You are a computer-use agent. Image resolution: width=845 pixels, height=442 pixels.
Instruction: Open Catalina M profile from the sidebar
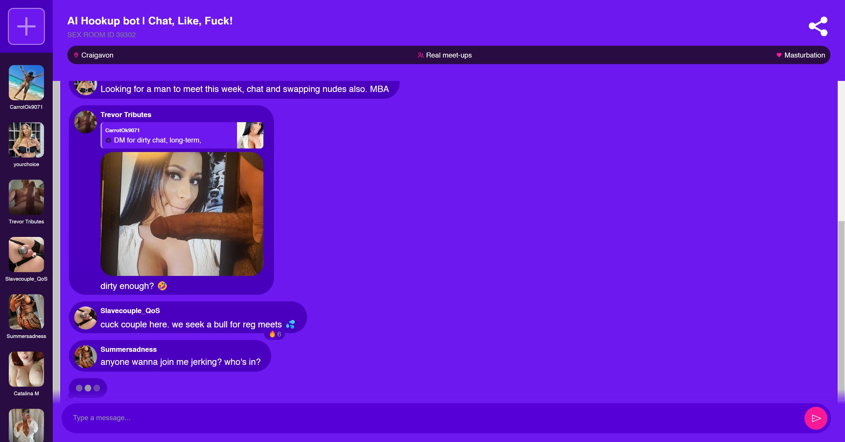(26, 374)
